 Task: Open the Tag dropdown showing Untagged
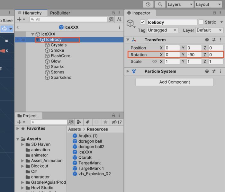[162, 30]
